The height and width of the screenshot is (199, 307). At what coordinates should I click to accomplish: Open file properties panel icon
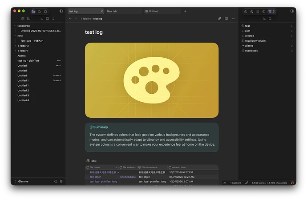click(274, 12)
